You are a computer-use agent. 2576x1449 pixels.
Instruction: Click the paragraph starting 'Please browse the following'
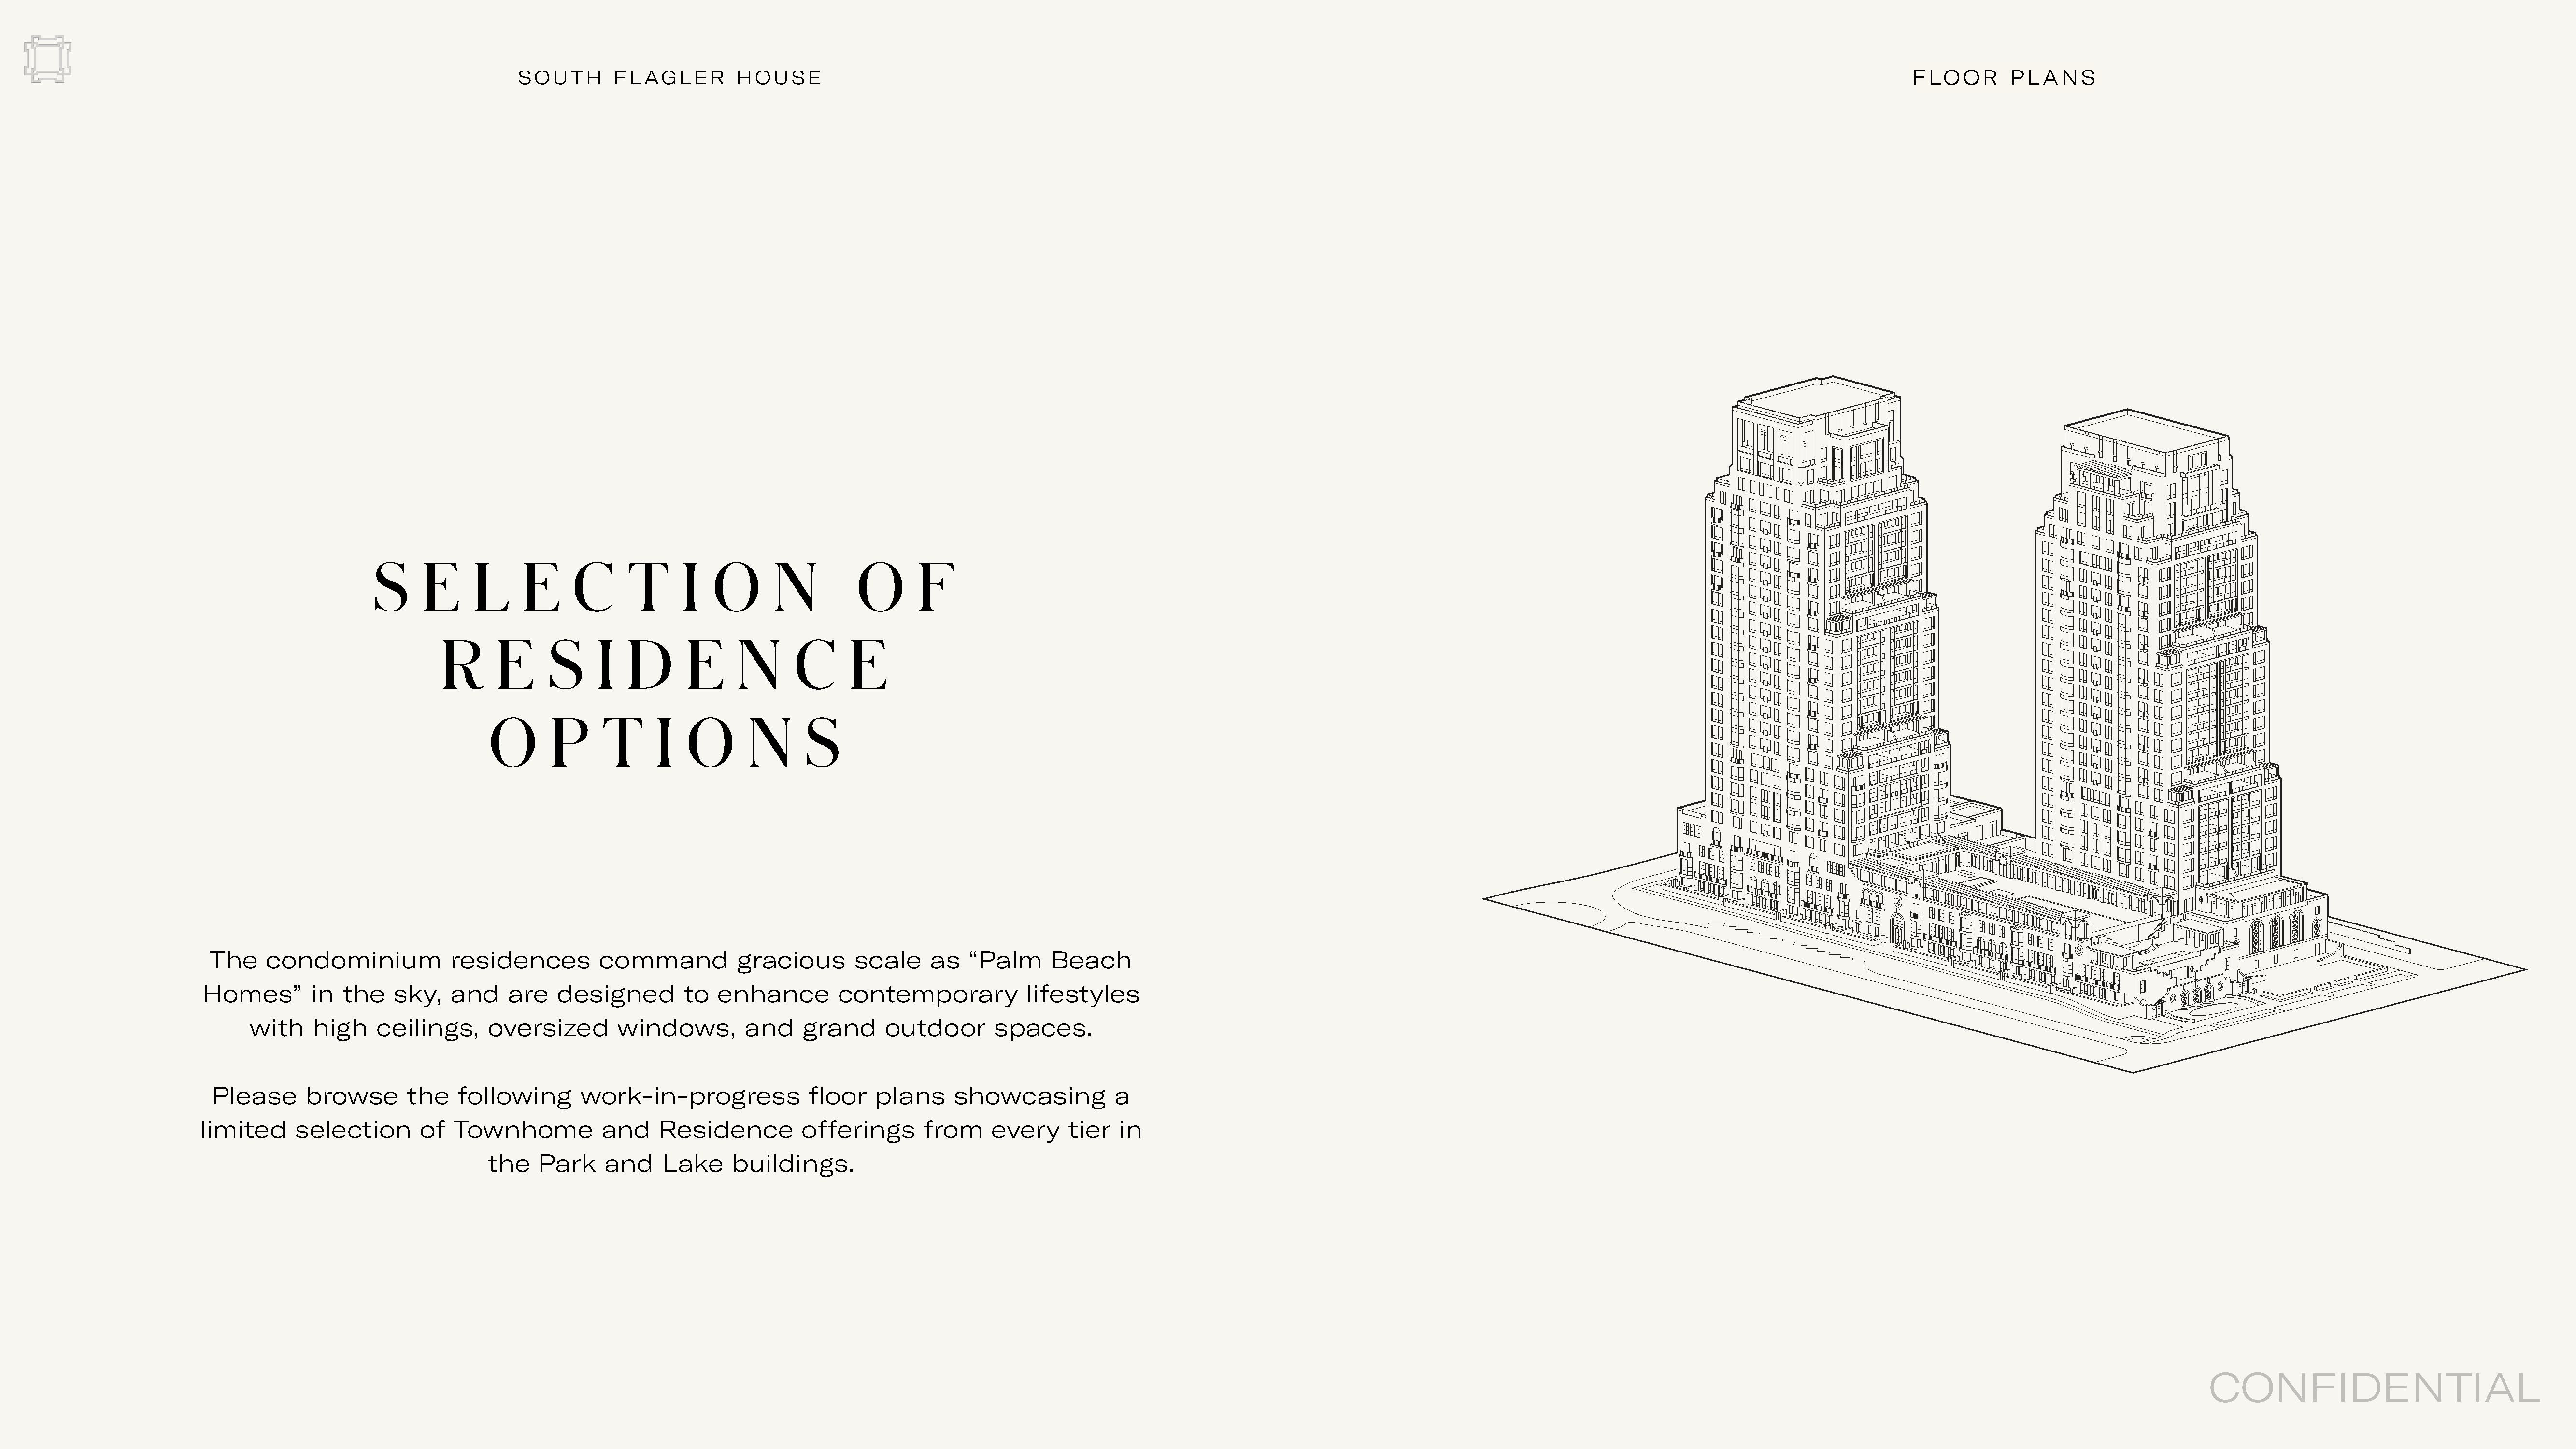tap(671, 1130)
